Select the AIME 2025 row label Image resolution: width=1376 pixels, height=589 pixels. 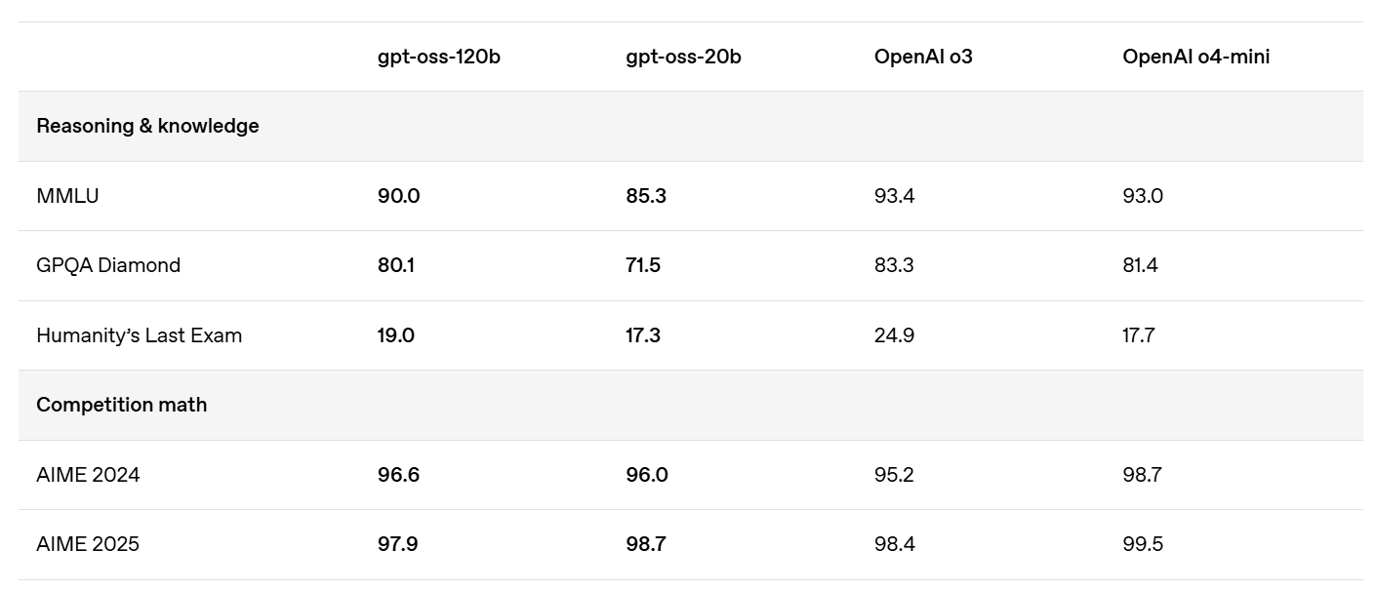(88, 544)
